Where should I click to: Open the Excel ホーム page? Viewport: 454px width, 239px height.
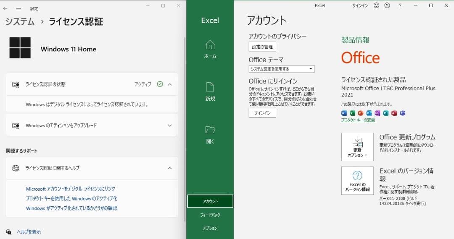coord(210,50)
